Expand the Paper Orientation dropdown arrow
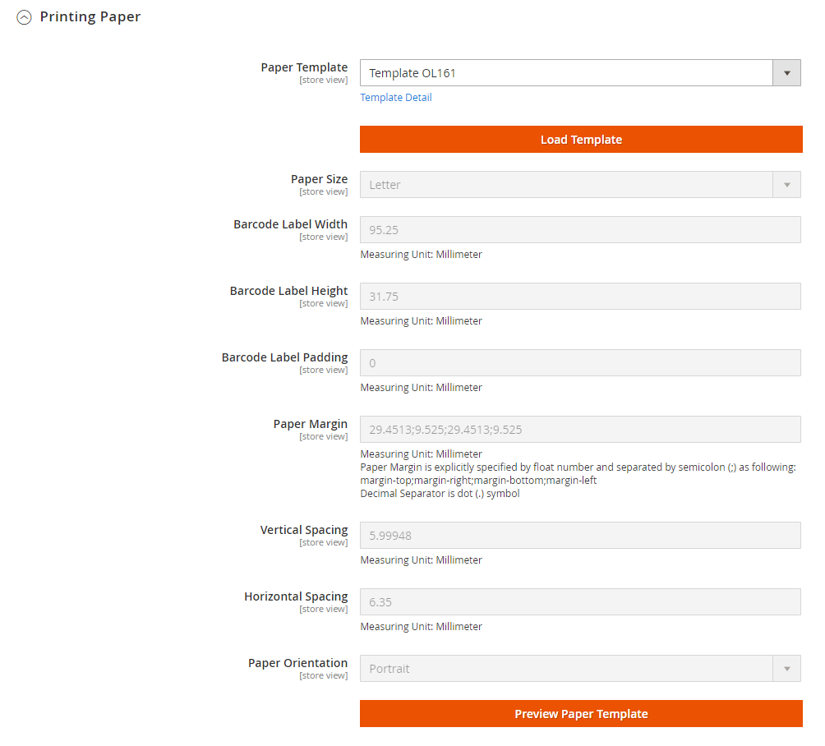 [x=786, y=669]
